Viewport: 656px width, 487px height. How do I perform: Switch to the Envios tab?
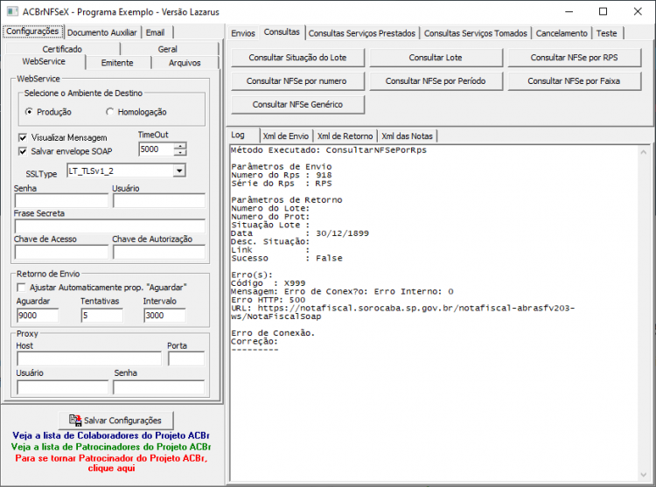pyautogui.click(x=243, y=33)
